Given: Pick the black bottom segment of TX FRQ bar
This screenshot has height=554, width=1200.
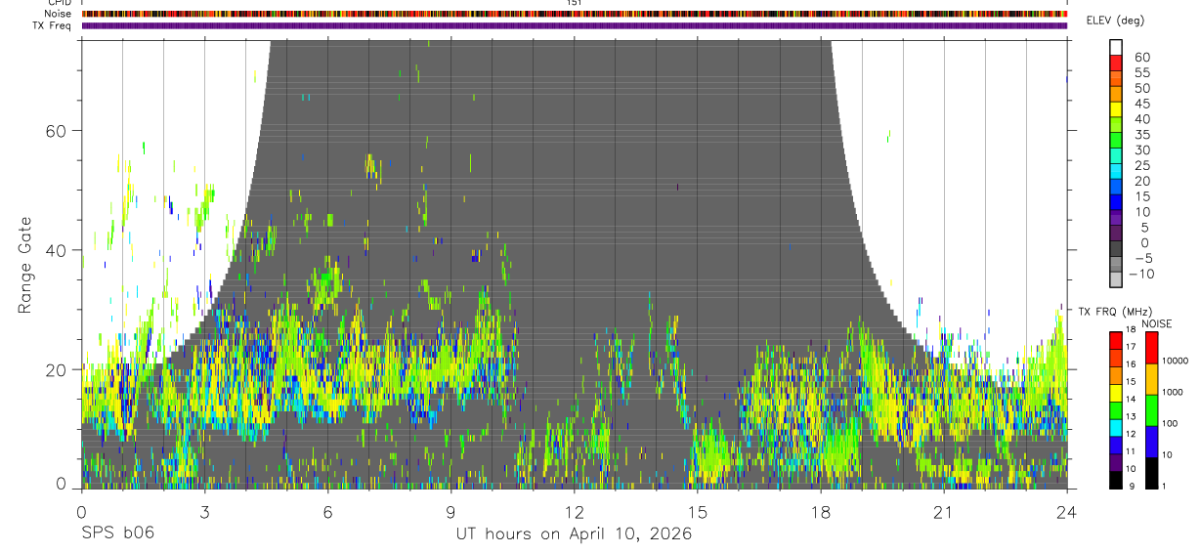Looking at the screenshot, I should pyautogui.click(x=1115, y=480).
